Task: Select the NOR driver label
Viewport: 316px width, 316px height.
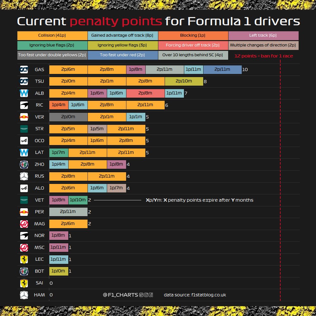Action: coord(39,235)
